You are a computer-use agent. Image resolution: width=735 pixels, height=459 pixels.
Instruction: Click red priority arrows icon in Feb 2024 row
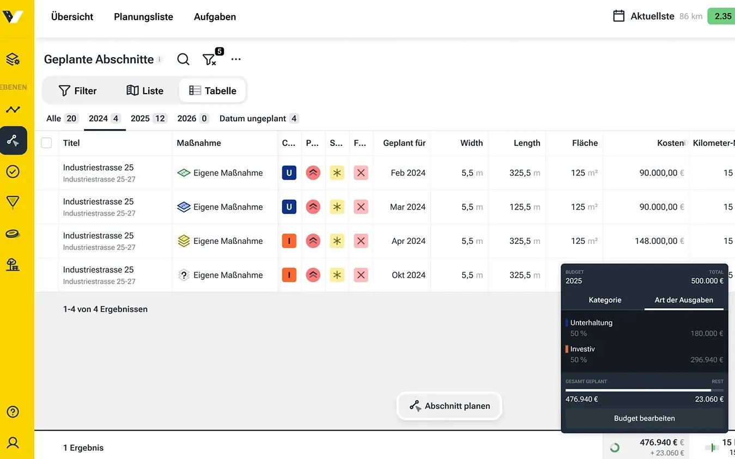coord(313,173)
